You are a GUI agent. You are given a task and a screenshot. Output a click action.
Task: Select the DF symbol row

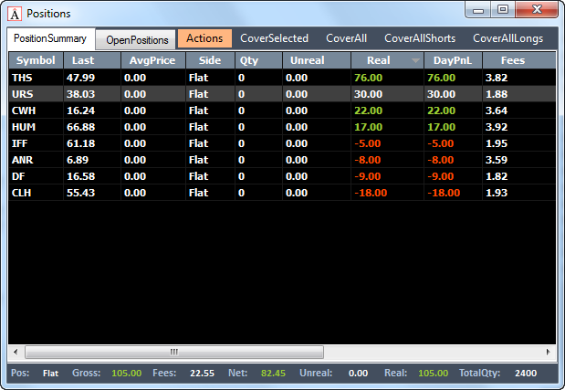(x=282, y=176)
